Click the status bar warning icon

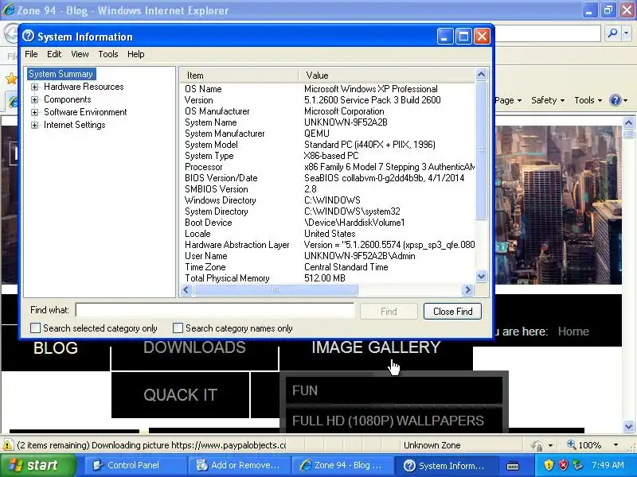[x=7, y=445]
